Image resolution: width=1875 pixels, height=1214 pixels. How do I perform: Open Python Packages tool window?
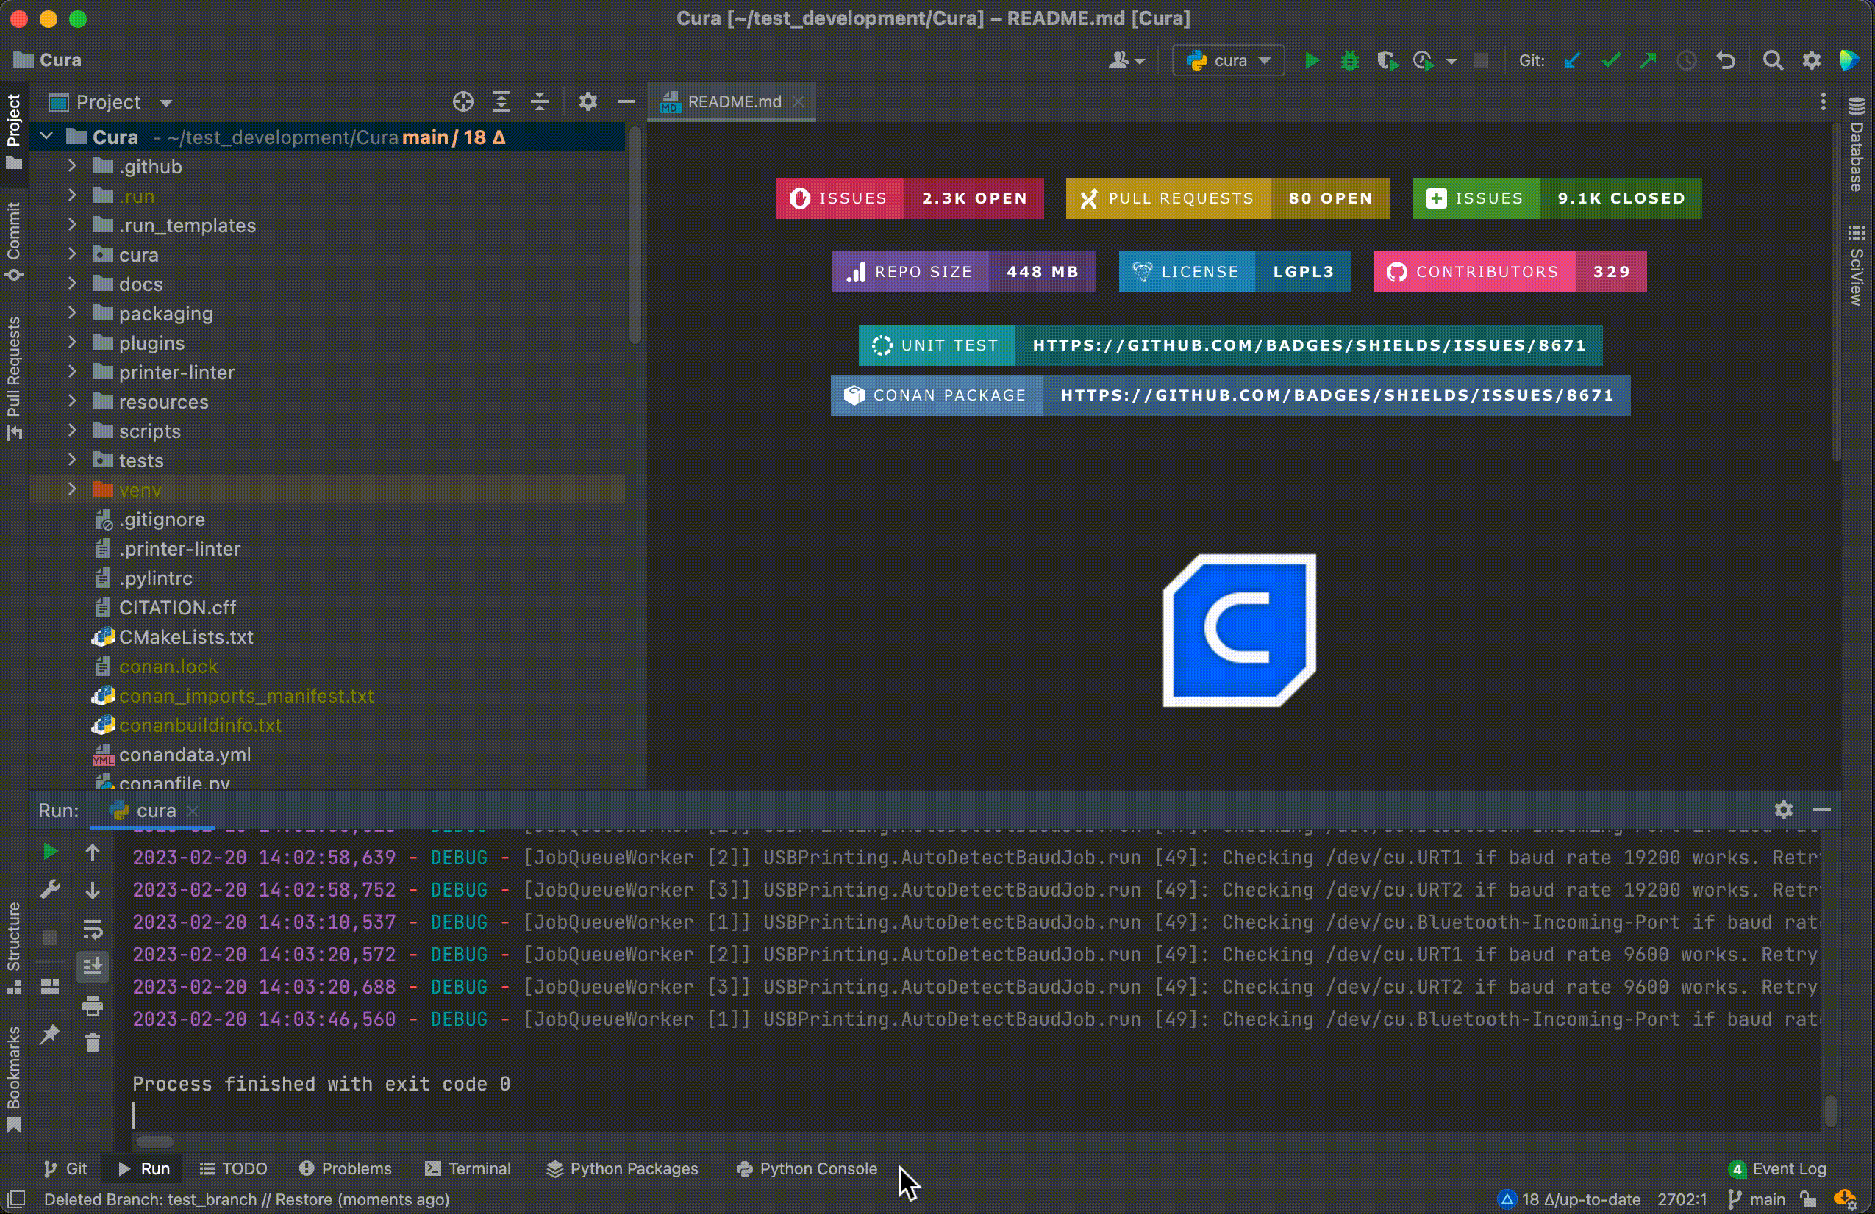pyautogui.click(x=622, y=1168)
